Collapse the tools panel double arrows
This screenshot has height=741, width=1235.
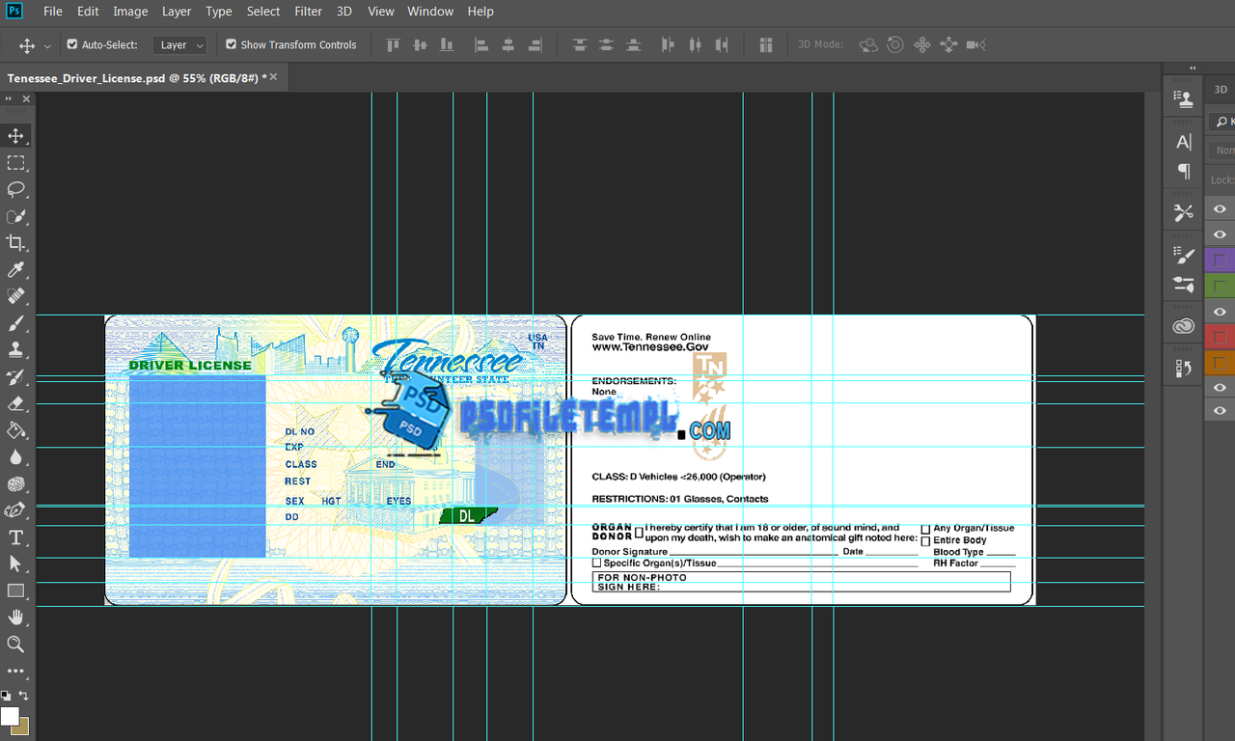(x=9, y=98)
